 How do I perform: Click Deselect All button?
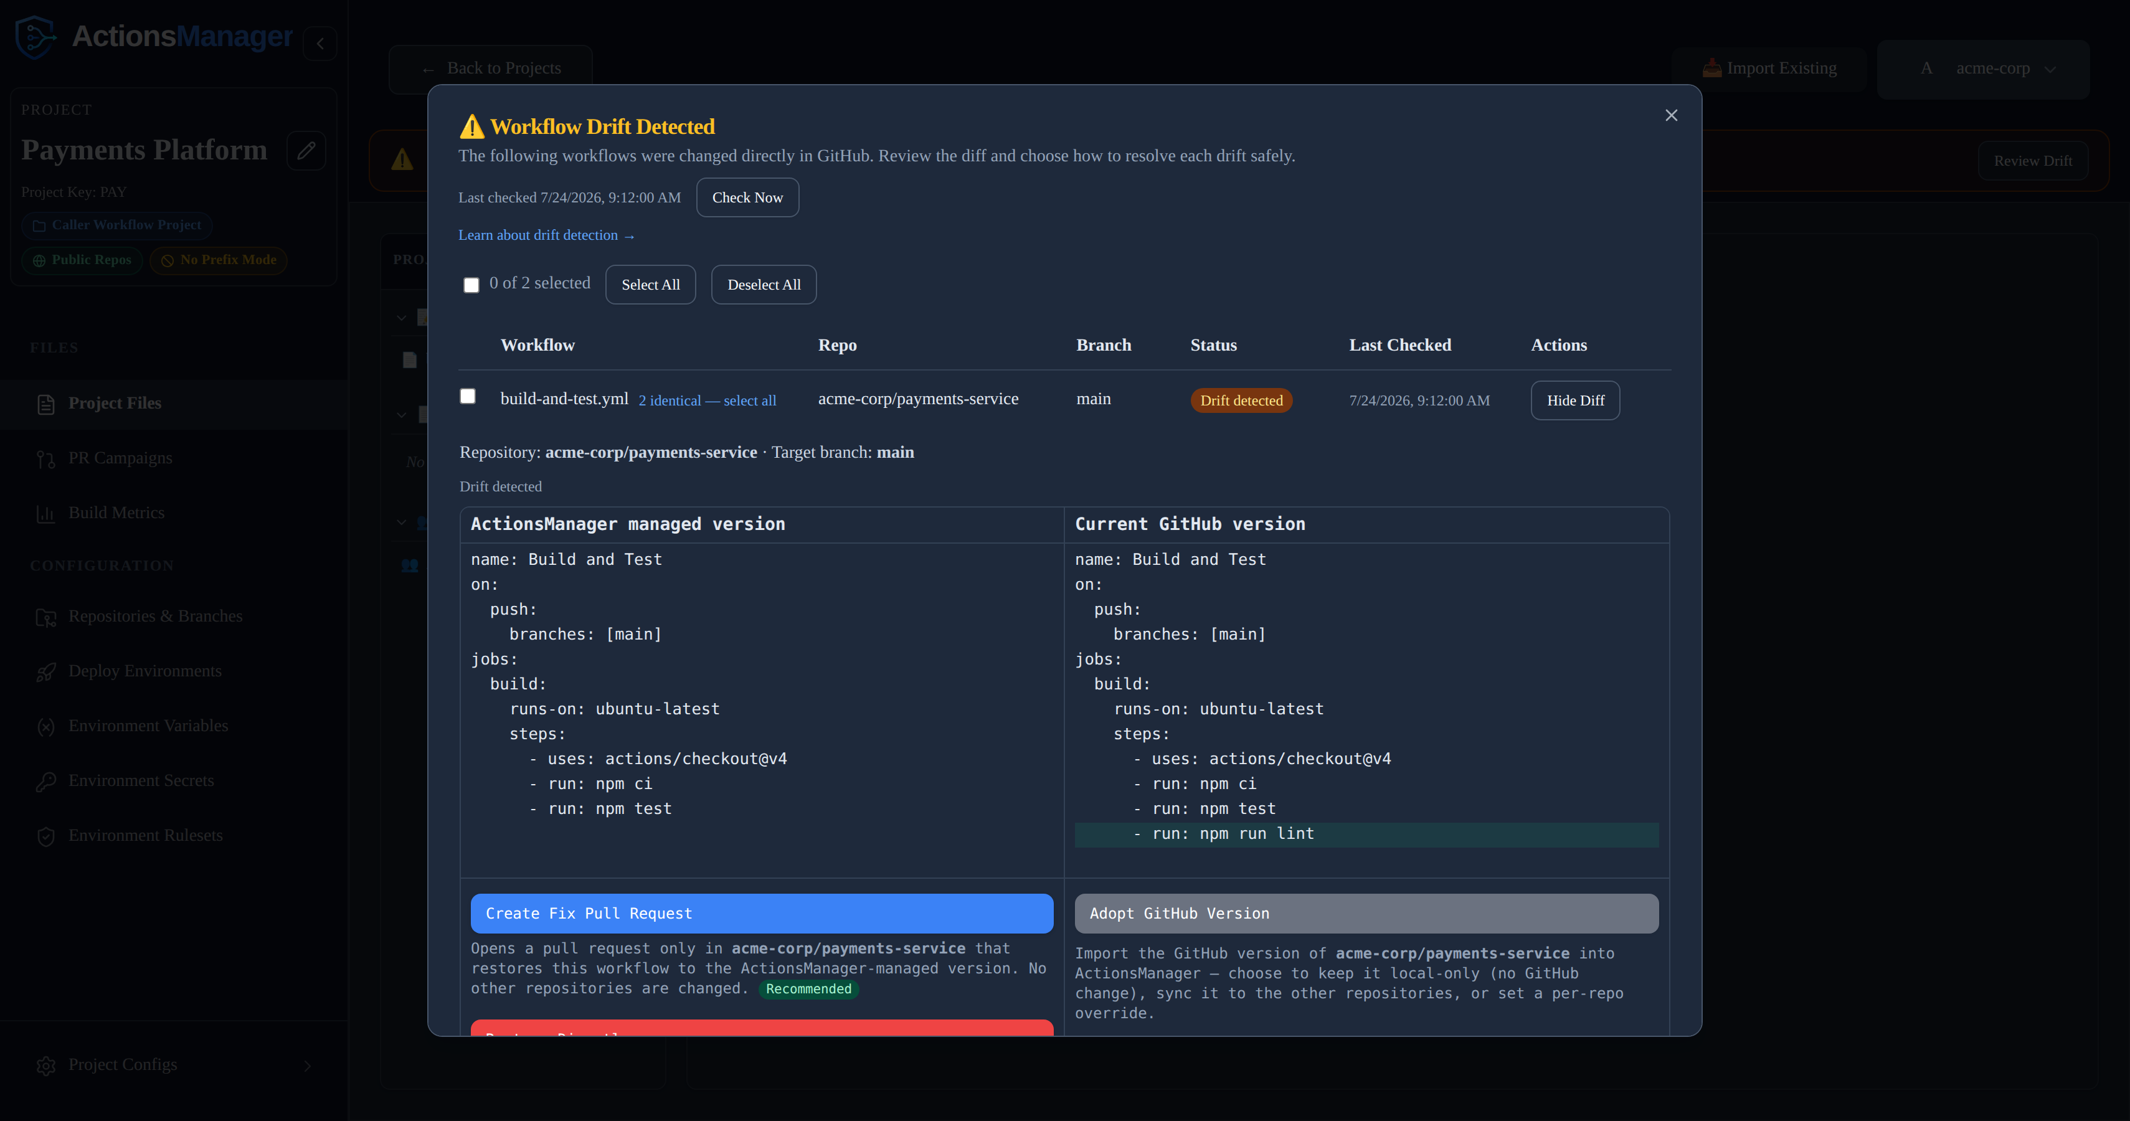click(x=764, y=285)
